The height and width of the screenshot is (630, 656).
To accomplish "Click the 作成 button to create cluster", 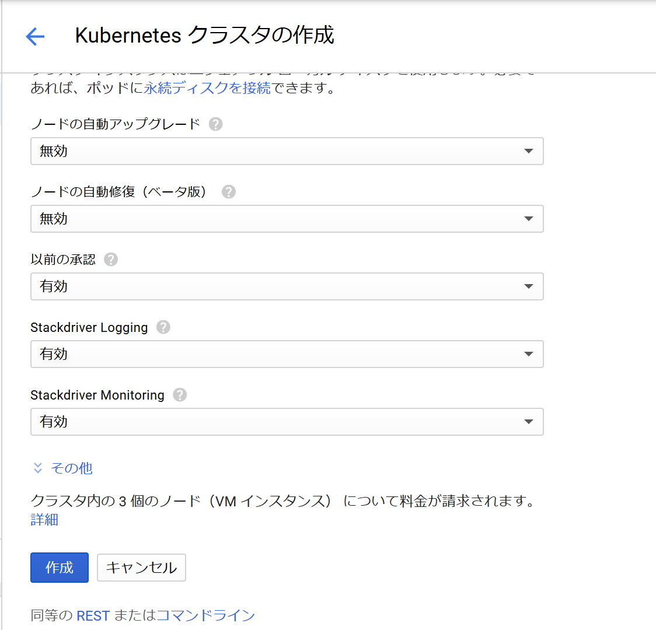I will point(59,567).
